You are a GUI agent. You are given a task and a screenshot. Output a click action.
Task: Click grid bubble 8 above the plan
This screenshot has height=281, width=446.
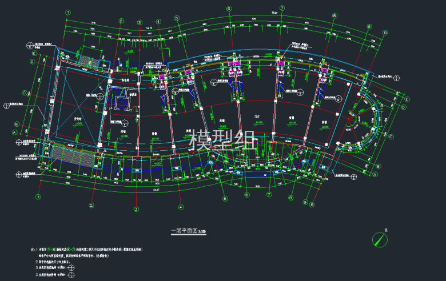click(x=334, y=16)
